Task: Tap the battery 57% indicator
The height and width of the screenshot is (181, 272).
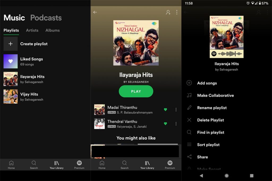Action: click(263, 3)
